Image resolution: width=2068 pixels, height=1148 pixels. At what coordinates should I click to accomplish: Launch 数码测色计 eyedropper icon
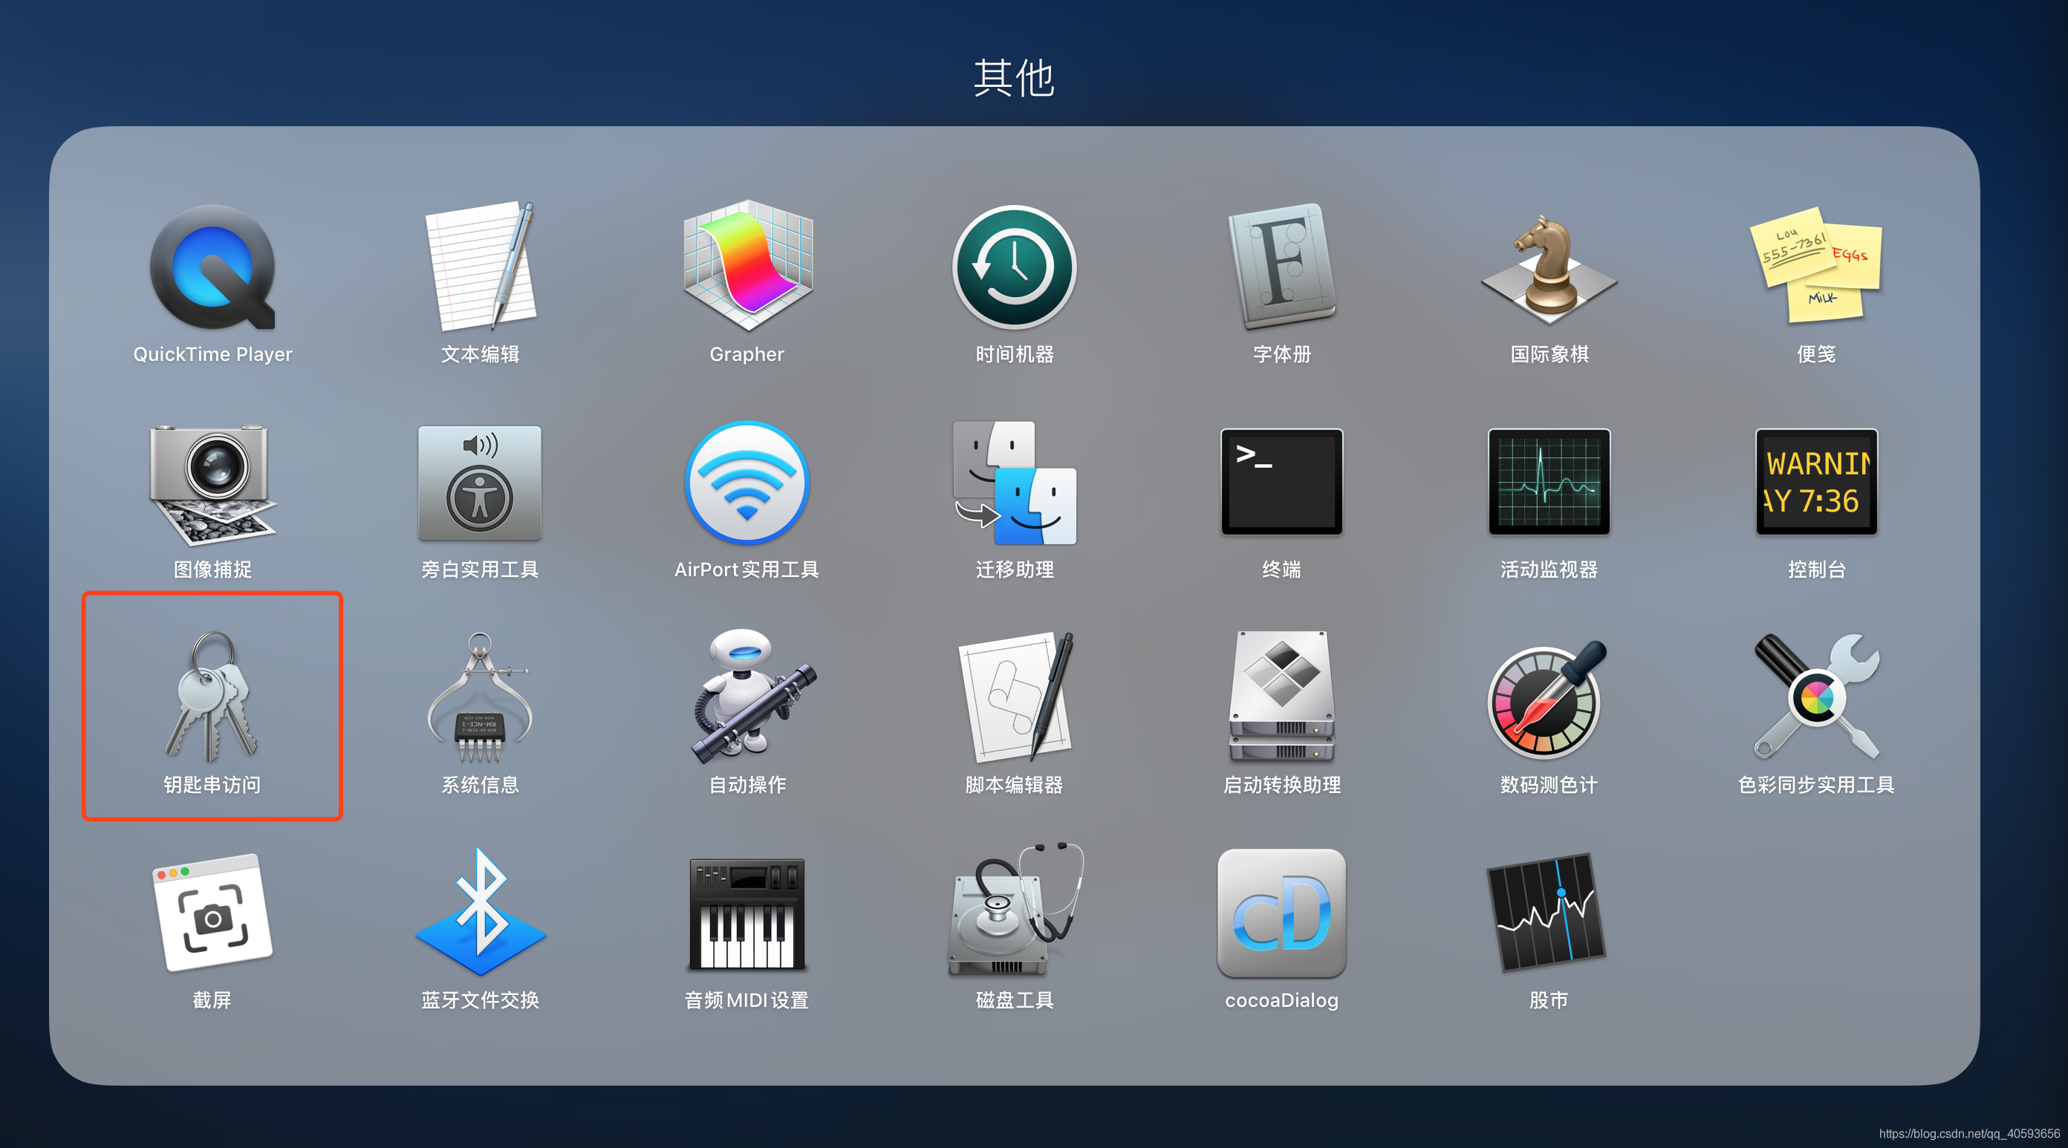click(x=1547, y=699)
